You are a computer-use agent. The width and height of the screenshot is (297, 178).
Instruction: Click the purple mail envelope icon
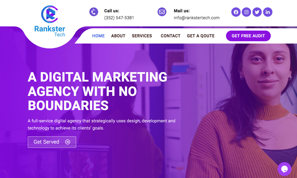162,12
